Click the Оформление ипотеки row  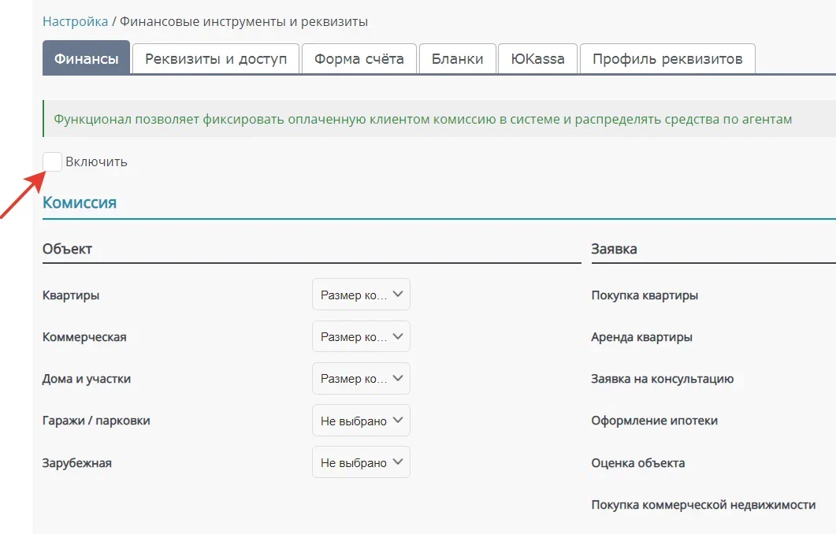pos(654,421)
